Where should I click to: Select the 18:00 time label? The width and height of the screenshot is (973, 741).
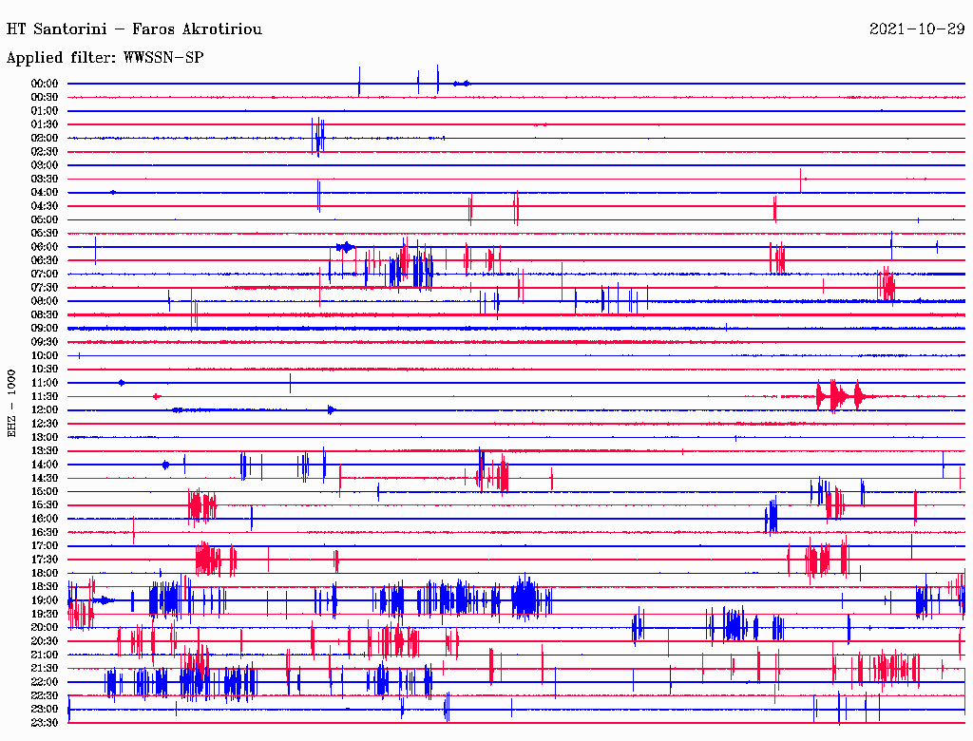pyautogui.click(x=45, y=574)
